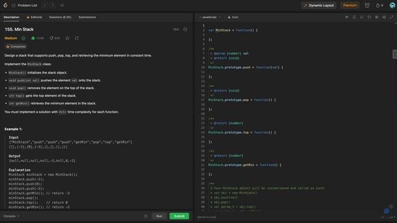Click the streak fire counter icon

pos(379,6)
